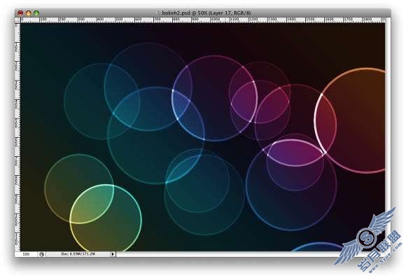This screenshot has width=406, height=278.
Task: Click the Doc size readout in status bar
Action: 78,254
